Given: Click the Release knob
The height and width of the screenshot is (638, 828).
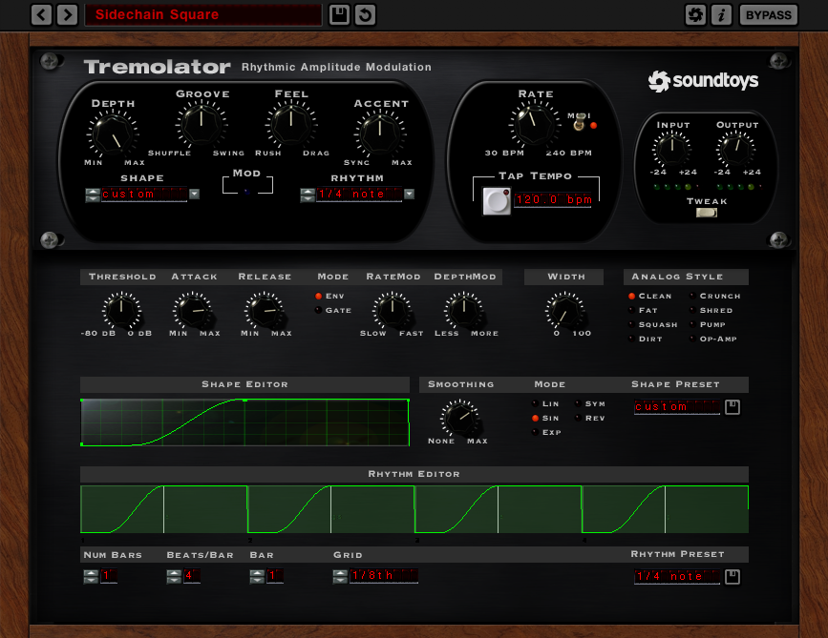Looking at the screenshot, I should 264,311.
